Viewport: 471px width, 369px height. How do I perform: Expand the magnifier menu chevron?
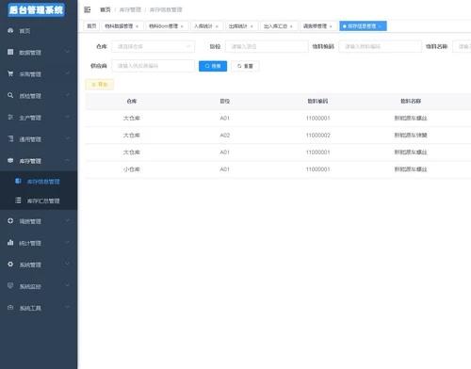tap(67, 95)
